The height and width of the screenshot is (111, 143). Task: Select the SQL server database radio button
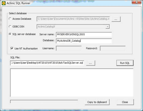(10, 34)
